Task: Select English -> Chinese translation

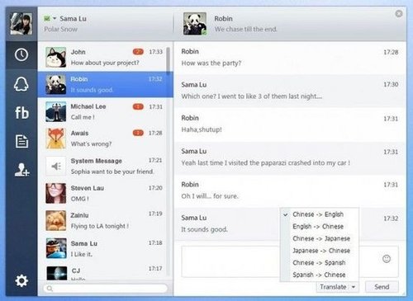Action: tap(318, 227)
